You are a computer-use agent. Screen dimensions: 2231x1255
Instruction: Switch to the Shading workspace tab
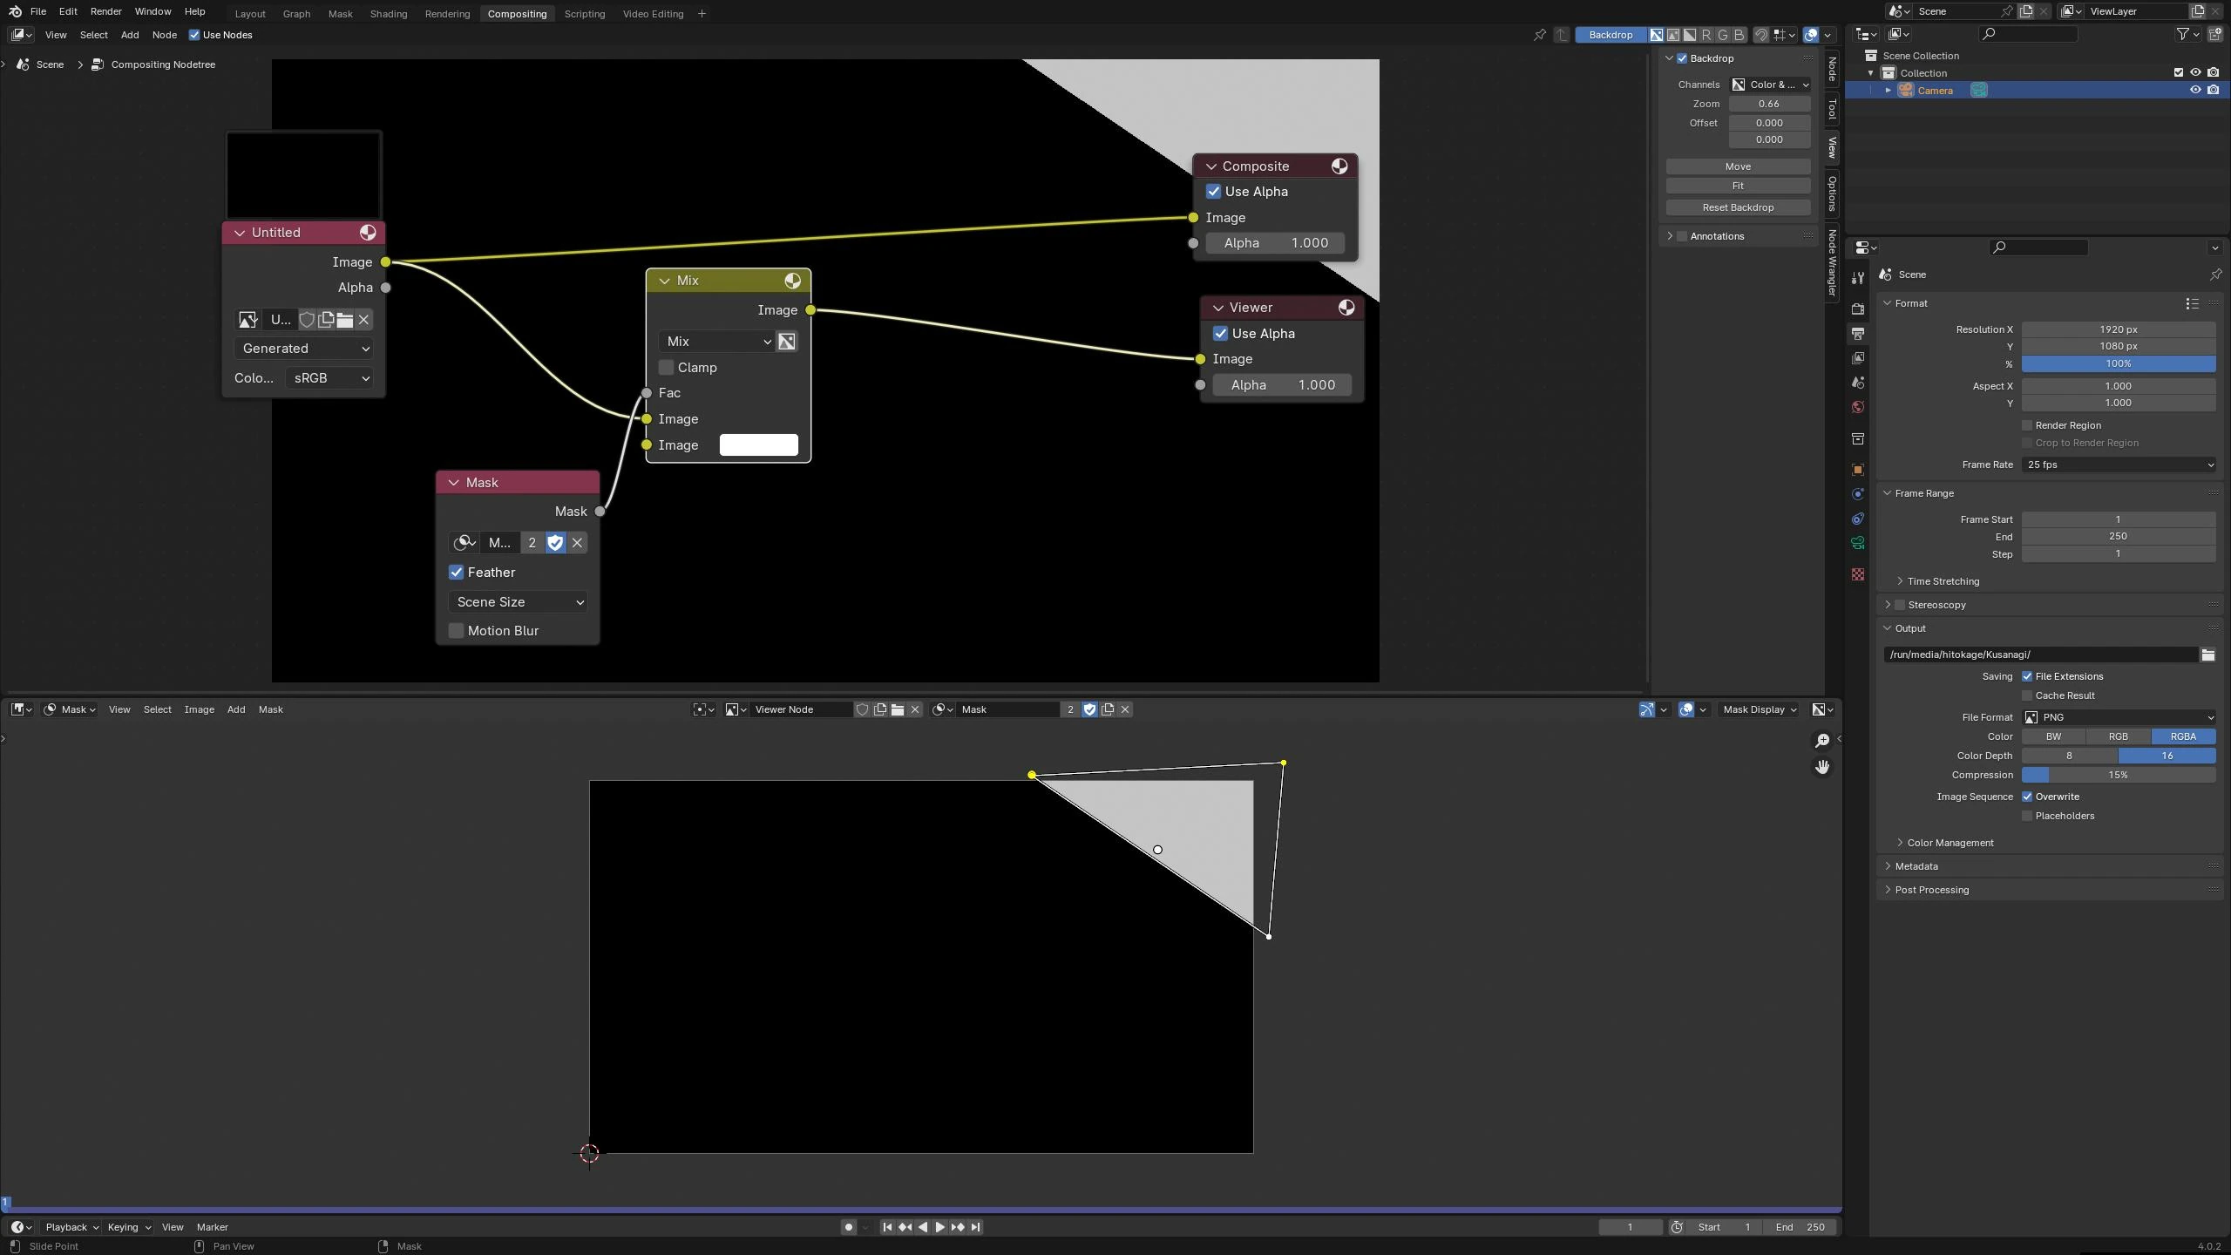click(388, 14)
